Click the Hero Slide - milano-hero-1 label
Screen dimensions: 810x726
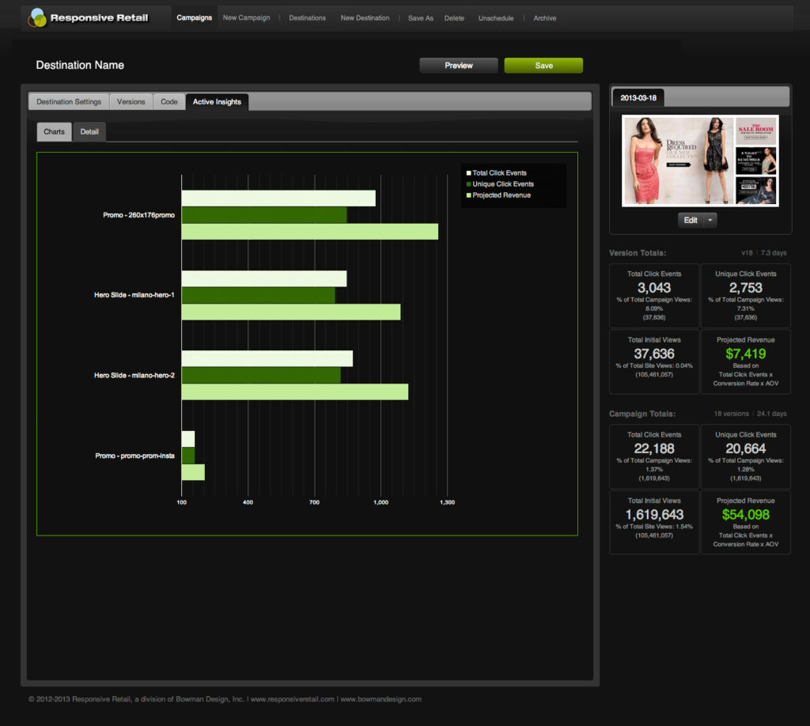click(134, 295)
